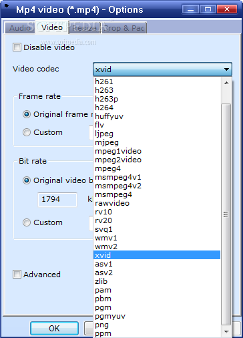
Task: Click the codec list scrollbar thumb
Action: [x=226, y=214]
